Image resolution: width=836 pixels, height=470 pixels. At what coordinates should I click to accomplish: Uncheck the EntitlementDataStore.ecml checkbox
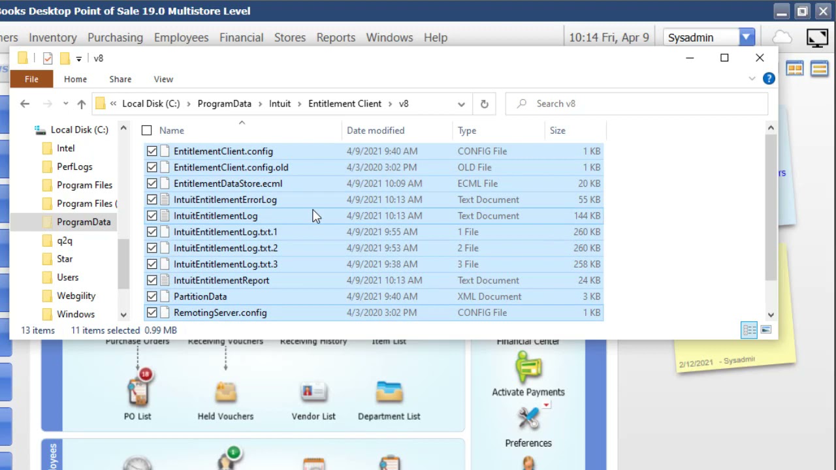click(x=152, y=183)
